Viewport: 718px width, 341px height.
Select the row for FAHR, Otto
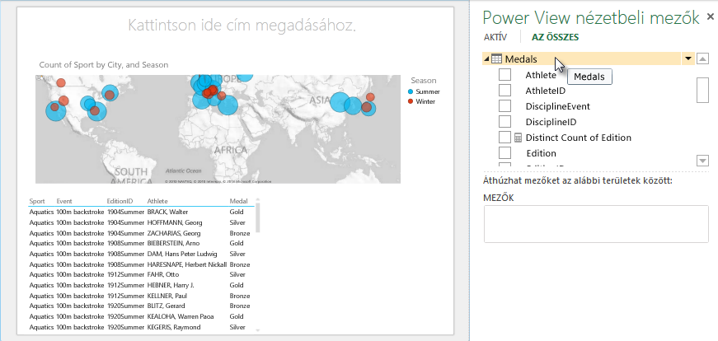coord(139,274)
